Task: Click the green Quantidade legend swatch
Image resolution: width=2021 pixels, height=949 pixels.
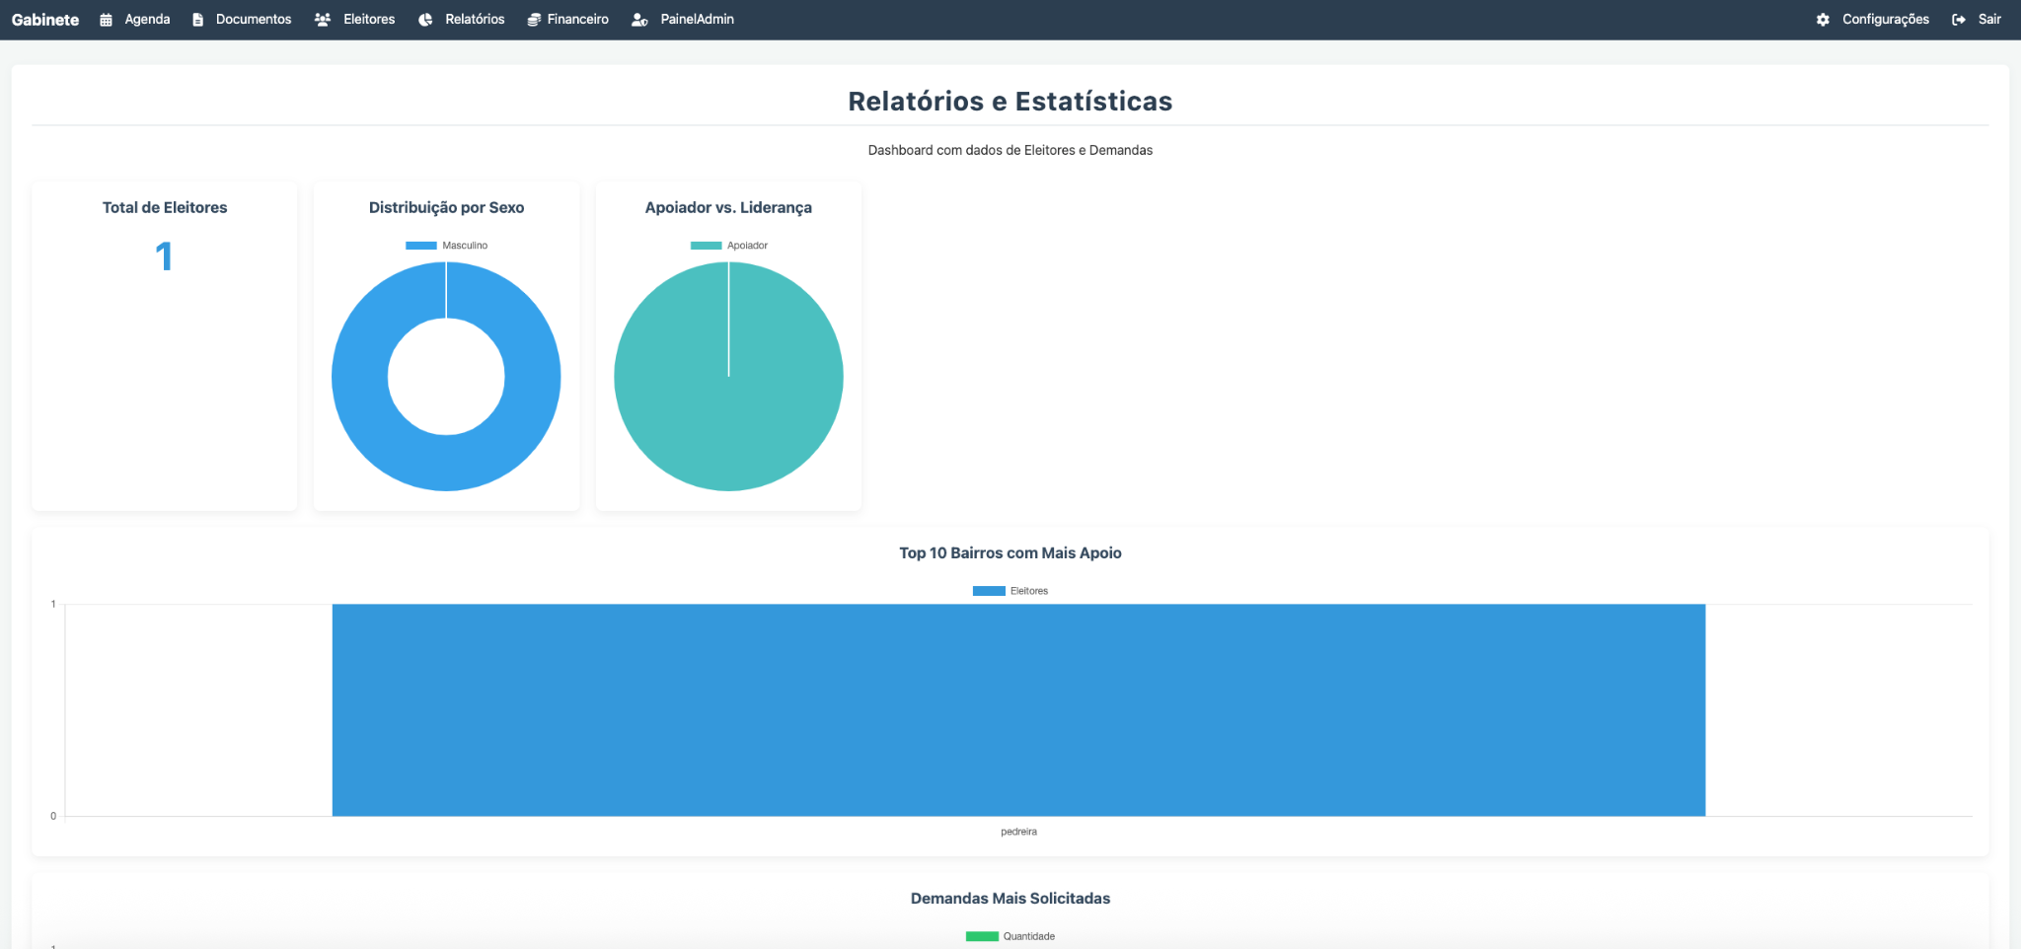Action: click(982, 936)
